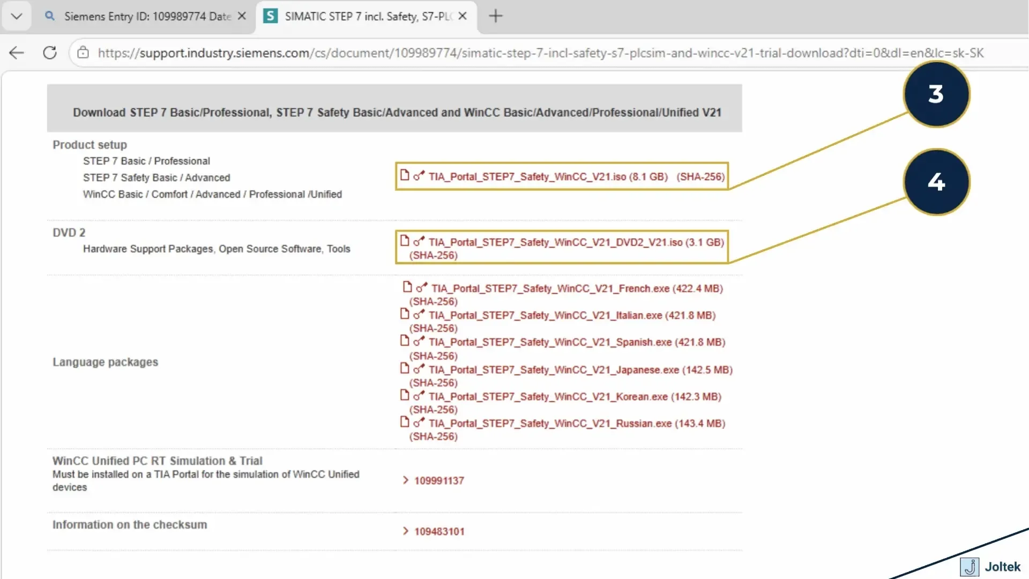Open SHA-256 checksum for Italian package
The height and width of the screenshot is (579, 1029).
coord(433,329)
